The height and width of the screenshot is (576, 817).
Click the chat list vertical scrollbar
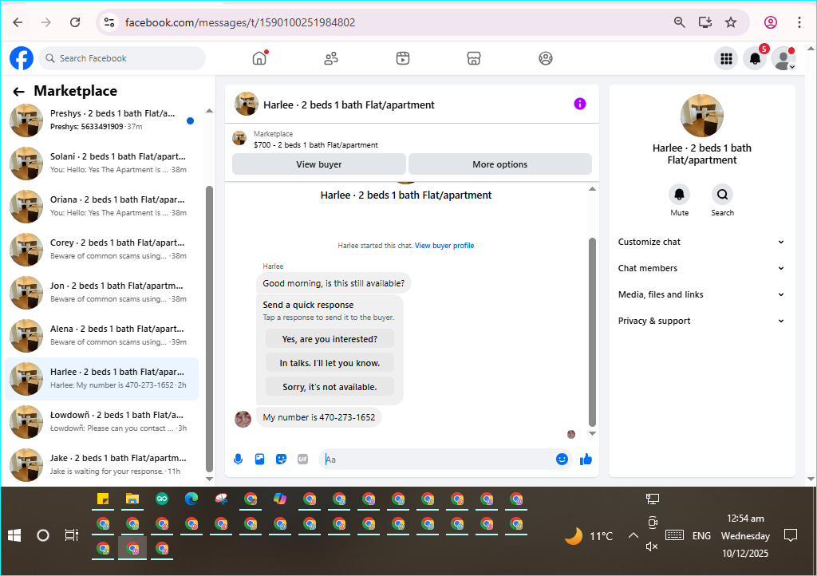210,328
